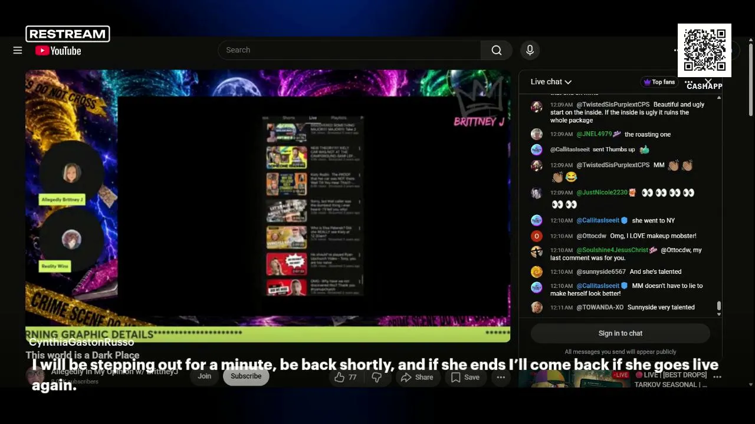Open sunnyside6567's yellow avatar
This screenshot has width=755, height=424.
536,271
